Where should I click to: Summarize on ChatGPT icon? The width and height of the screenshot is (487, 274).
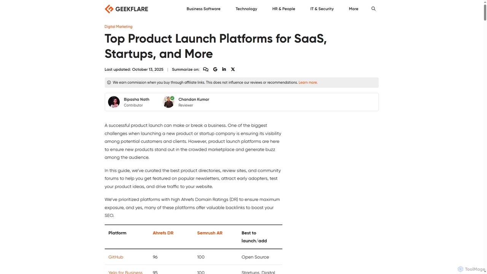[x=206, y=69]
